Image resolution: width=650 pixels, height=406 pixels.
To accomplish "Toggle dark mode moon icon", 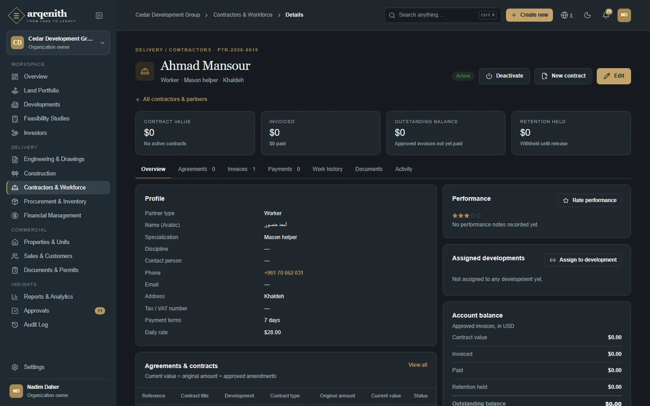I will pyautogui.click(x=587, y=15).
